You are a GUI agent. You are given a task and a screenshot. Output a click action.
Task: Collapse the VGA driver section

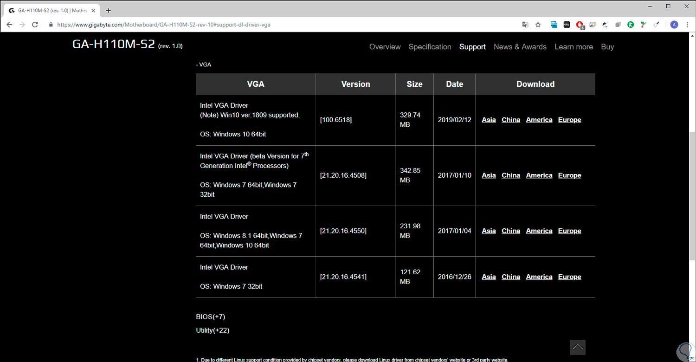pos(203,65)
